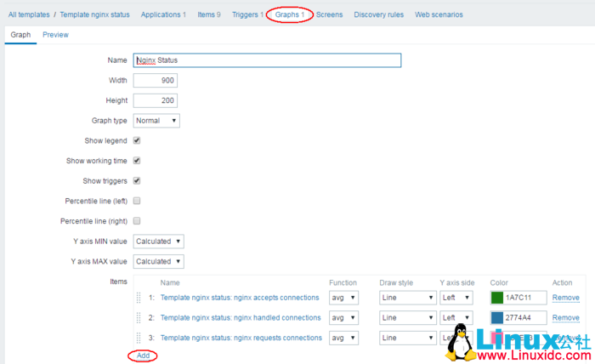Remove the nginx accepts connections item
Screen dimensions: 595x364
coord(566,298)
